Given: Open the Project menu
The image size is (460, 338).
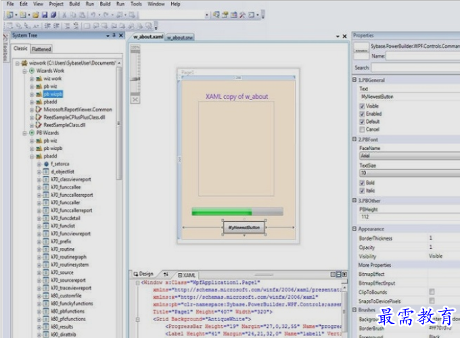Looking at the screenshot, I should point(56,4).
